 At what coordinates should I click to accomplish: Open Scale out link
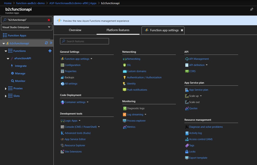pos(194,102)
